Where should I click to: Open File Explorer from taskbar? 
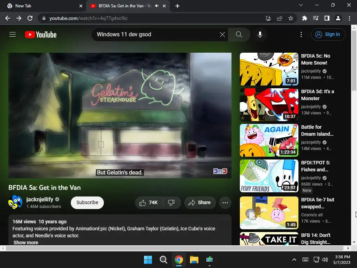coord(194,259)
